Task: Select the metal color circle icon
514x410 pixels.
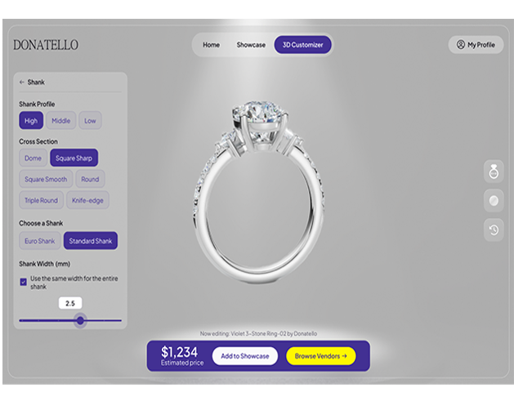Action: 494,201
